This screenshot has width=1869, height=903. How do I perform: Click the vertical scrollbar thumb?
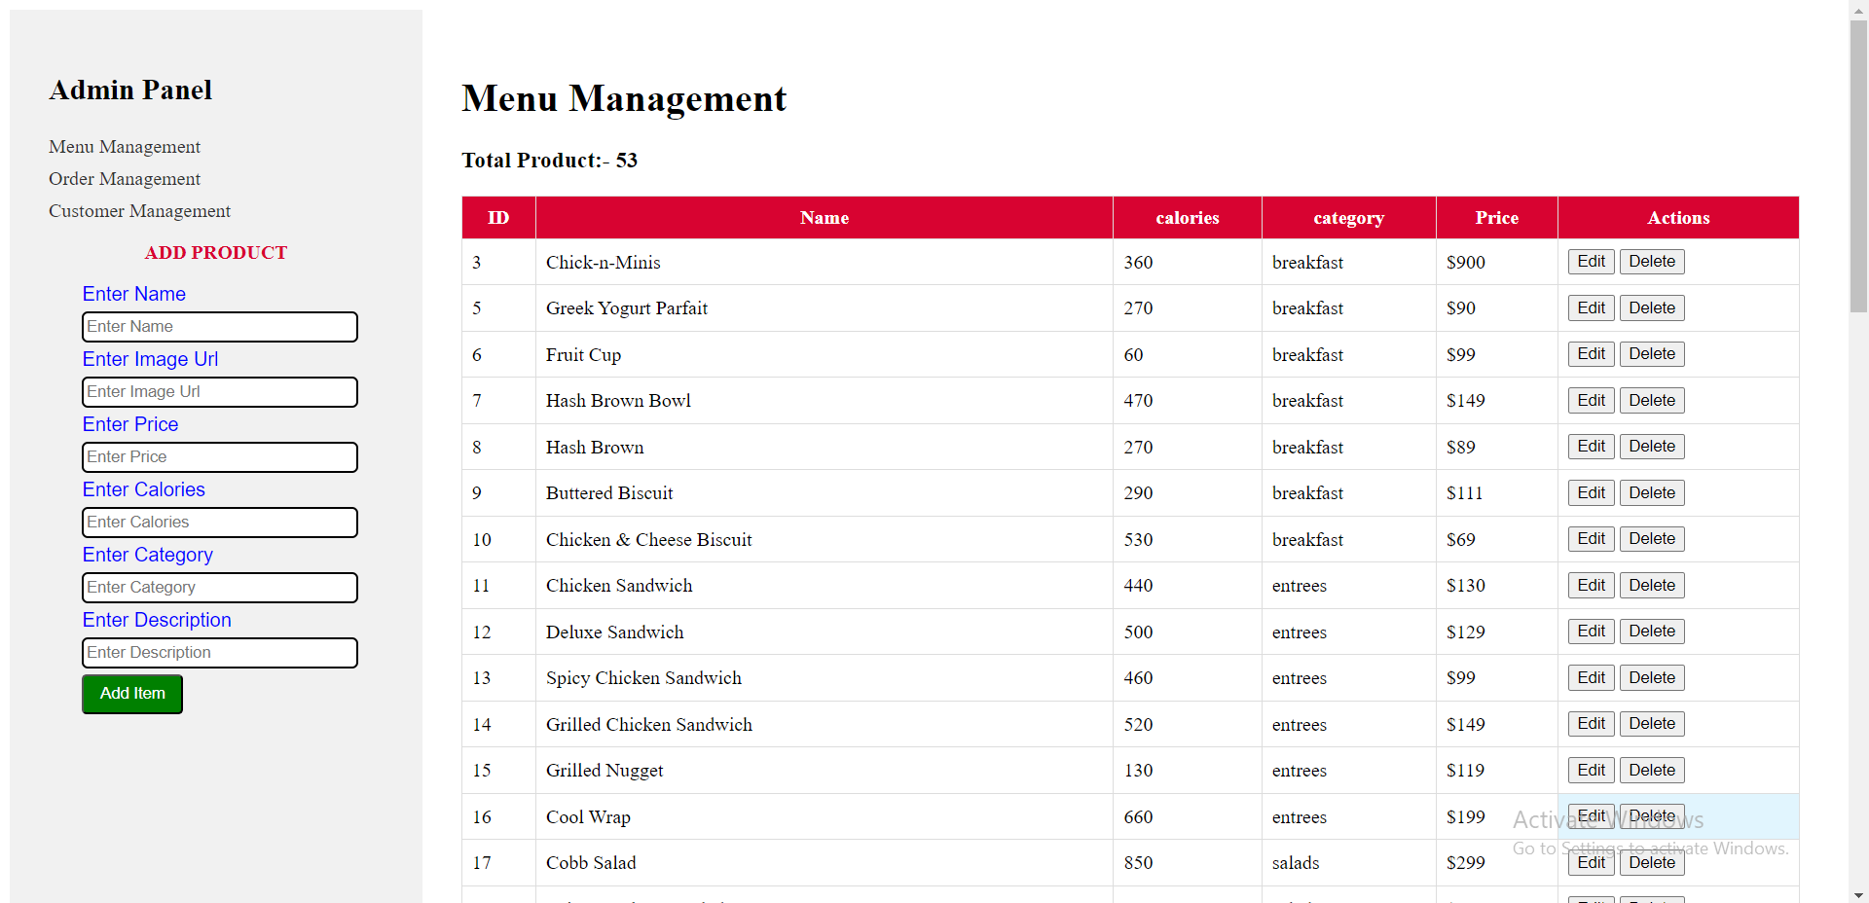pyautogui.click(x=1858, y=165)
